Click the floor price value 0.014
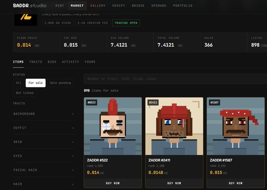This screenshot has width=267, height=190. 24,45
